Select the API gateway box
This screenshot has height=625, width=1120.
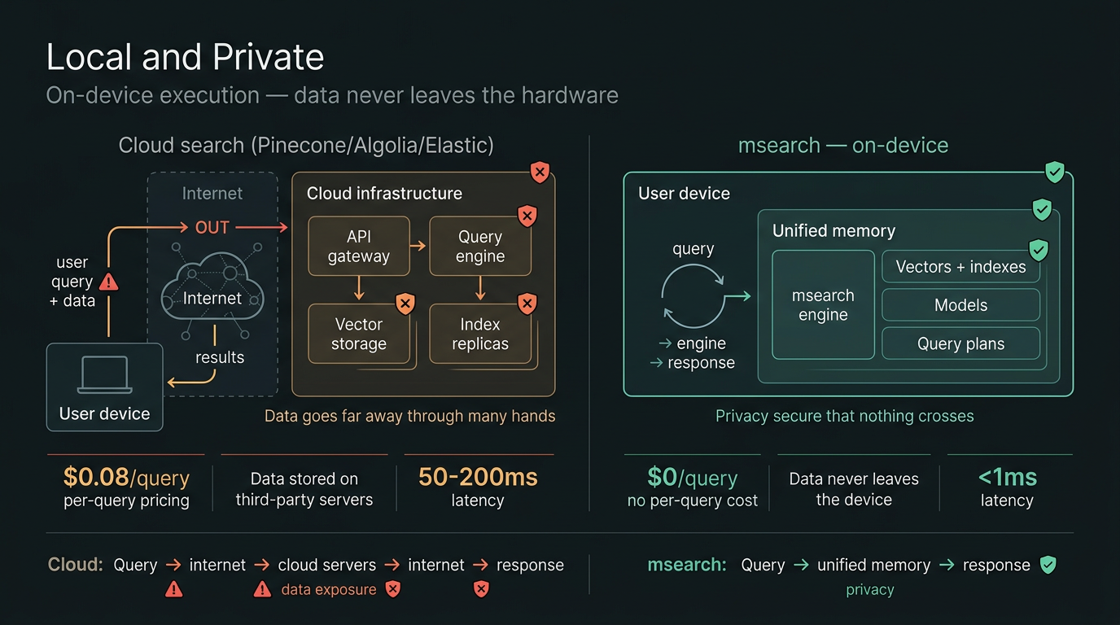pyautogui.click(x=359, y=247)
